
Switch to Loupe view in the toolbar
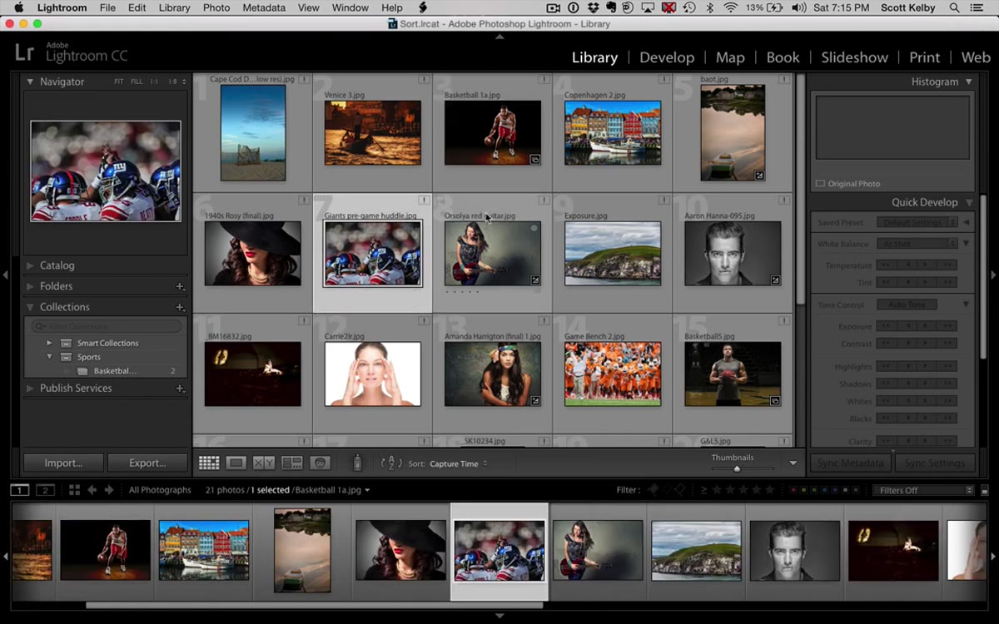click(x=236, y=463)
